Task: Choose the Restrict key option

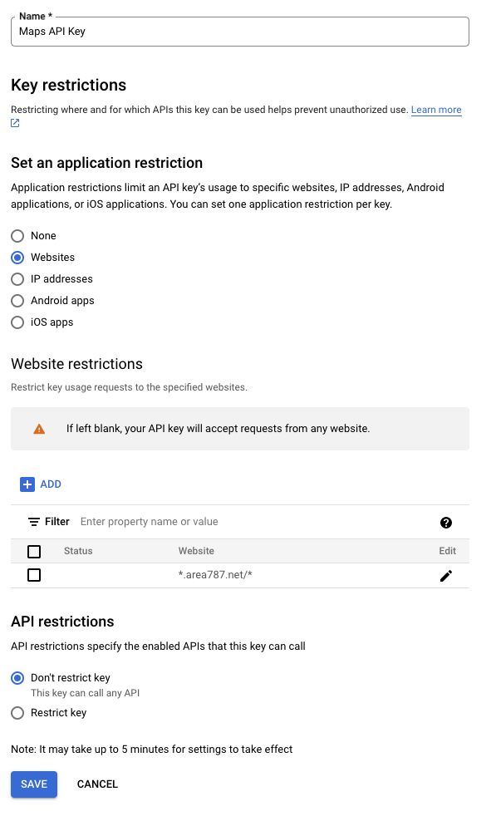Action: (17, 713)
